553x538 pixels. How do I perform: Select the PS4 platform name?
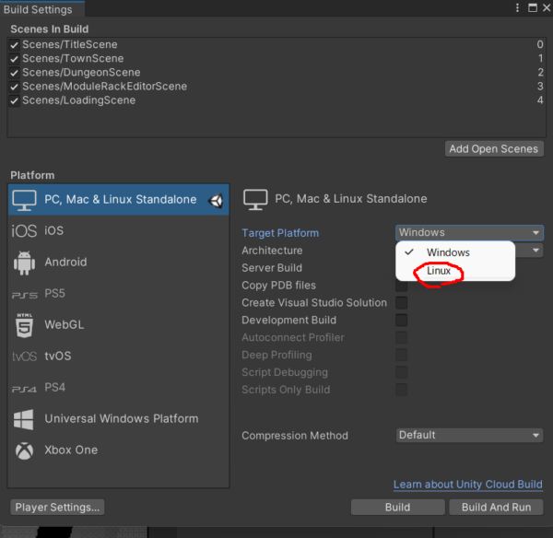55,388
